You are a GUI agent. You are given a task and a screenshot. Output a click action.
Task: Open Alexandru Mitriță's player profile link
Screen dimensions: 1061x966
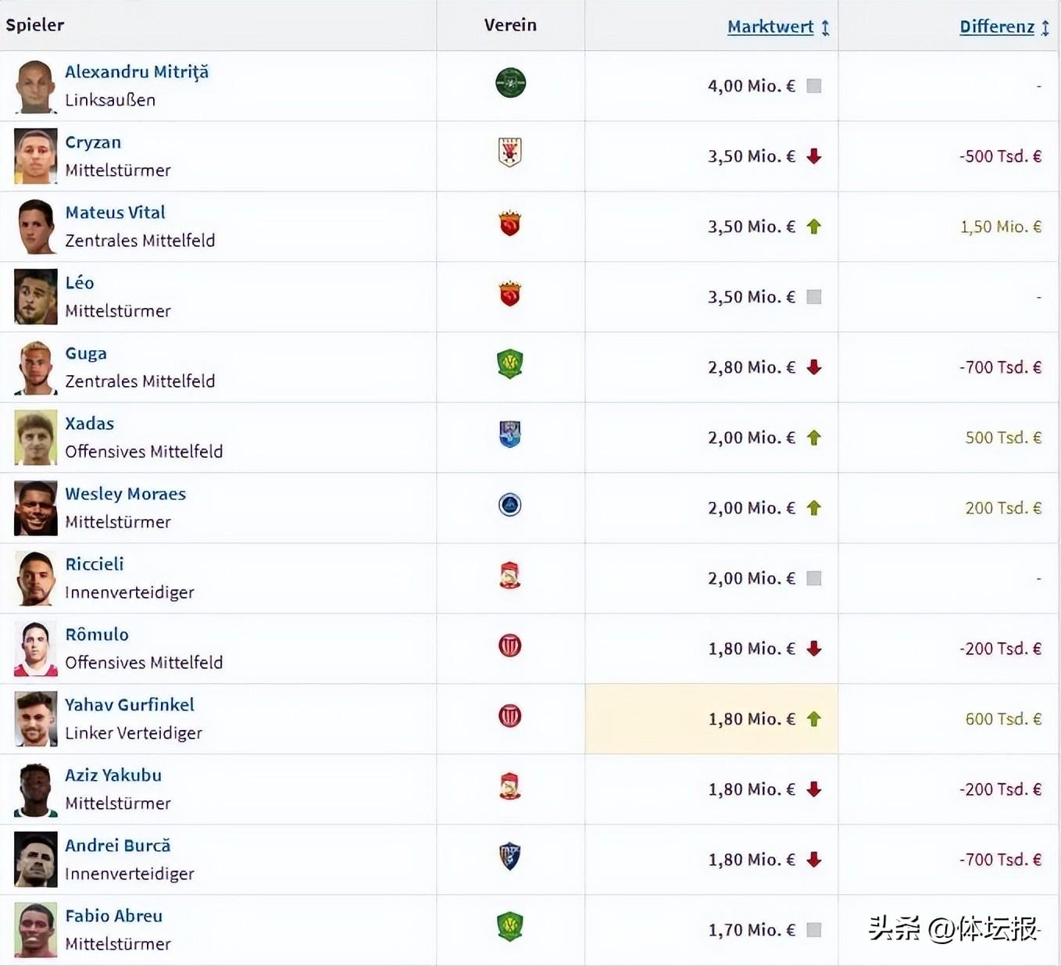[137, 72]
